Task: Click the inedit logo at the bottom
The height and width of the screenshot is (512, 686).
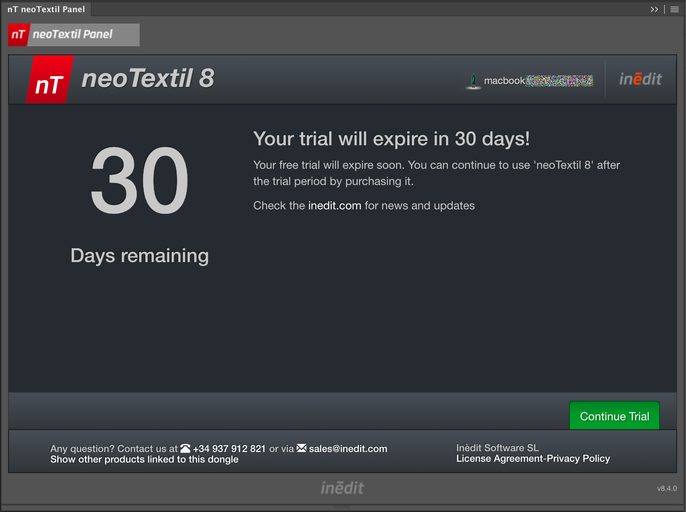Action: point(342,488)
